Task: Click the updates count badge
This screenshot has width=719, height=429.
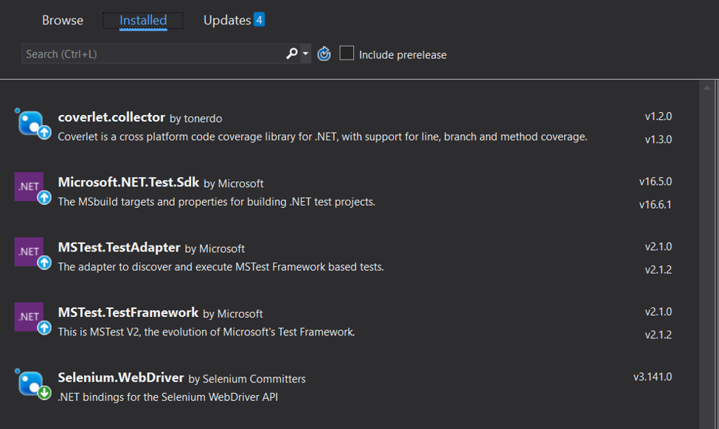Action: click(259, 20)
